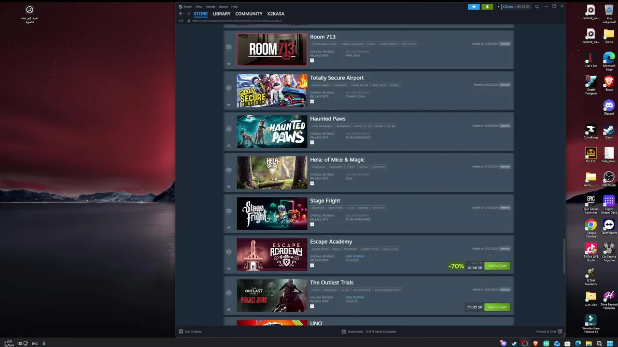Image resolution: width=618 pixels, height=347 pixels.
Task: Open the Friends menu
Action: [x=211, y=7]
